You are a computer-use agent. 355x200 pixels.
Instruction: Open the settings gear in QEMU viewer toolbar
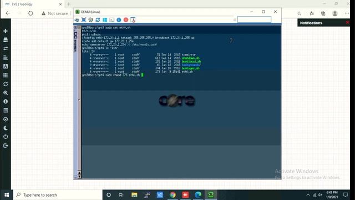[91, 20]
